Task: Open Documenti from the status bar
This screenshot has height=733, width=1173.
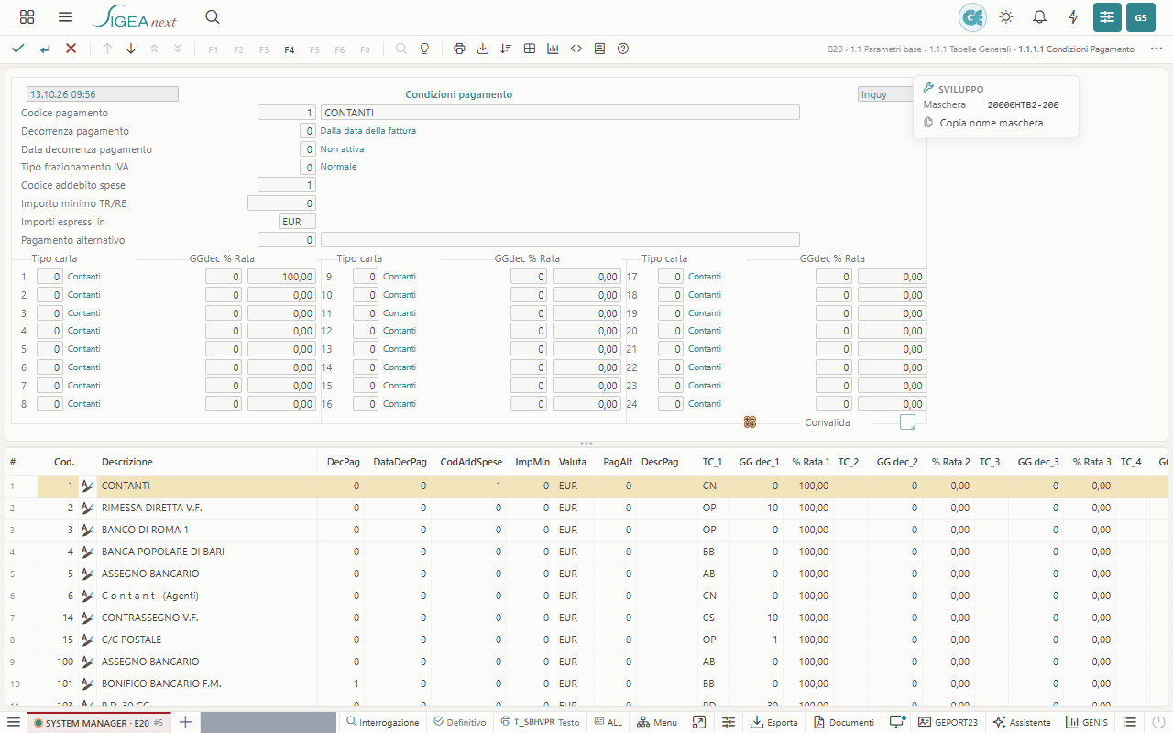Action: pos(843,723)
